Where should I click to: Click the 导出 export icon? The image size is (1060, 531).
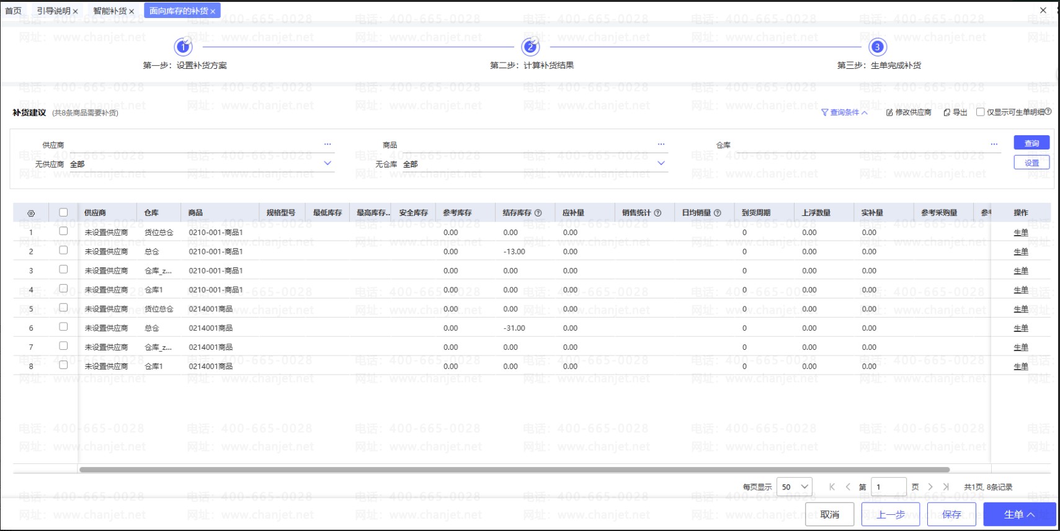(946, 112)
